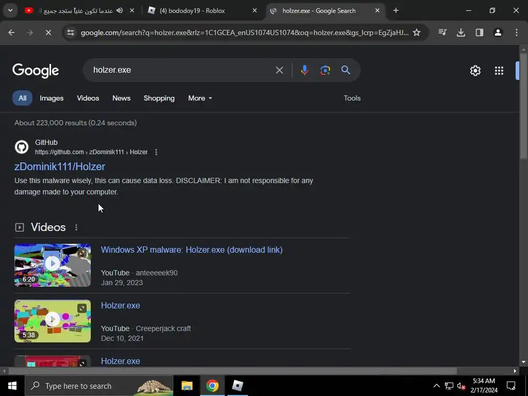Submit search with the magnifier icon
528x396 pixels.
pos(346,70)
